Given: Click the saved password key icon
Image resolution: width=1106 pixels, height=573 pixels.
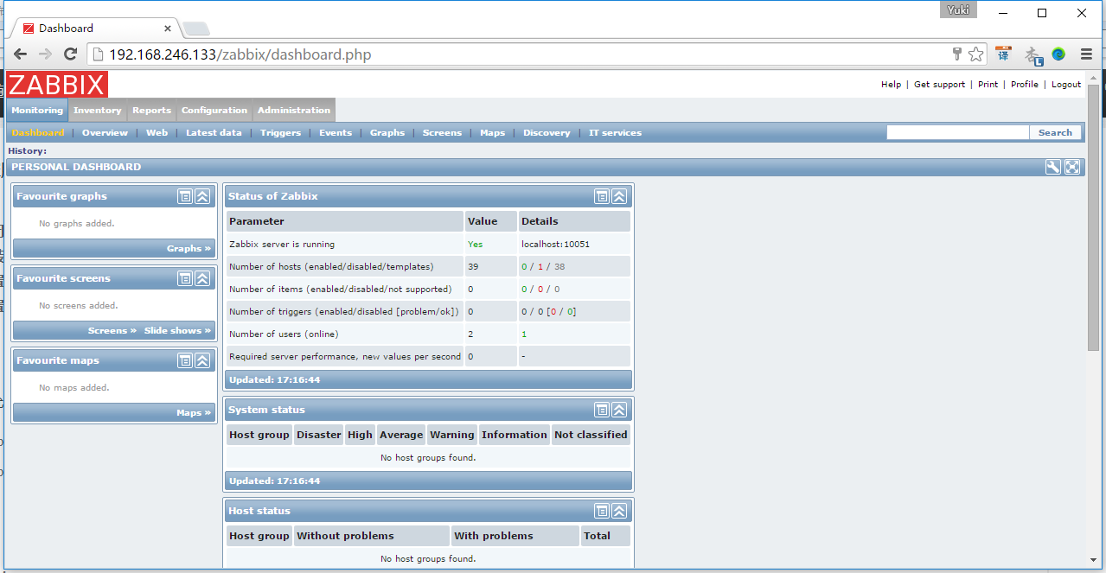Looking at the screenshot, I should tap(957, 54).
